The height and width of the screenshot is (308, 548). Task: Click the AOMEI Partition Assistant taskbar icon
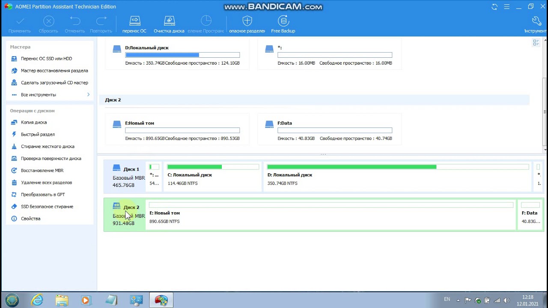(x=161, y=300)
